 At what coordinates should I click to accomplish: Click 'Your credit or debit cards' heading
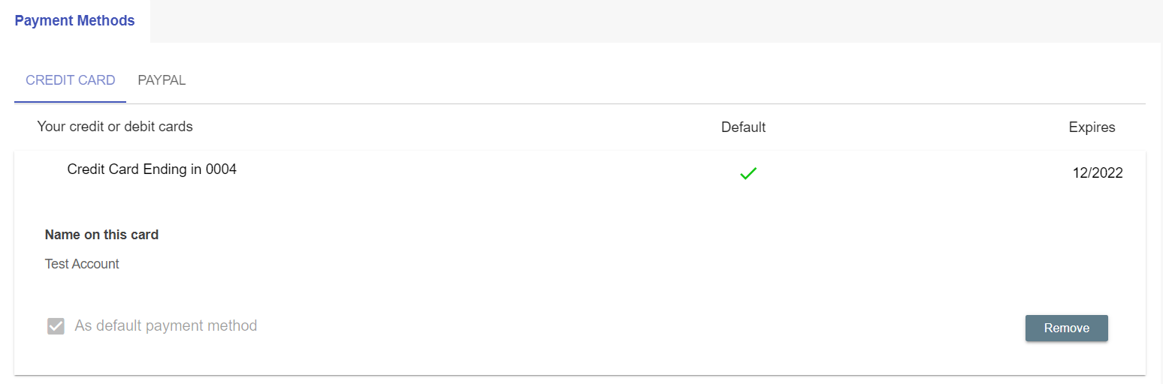(115, 127)
